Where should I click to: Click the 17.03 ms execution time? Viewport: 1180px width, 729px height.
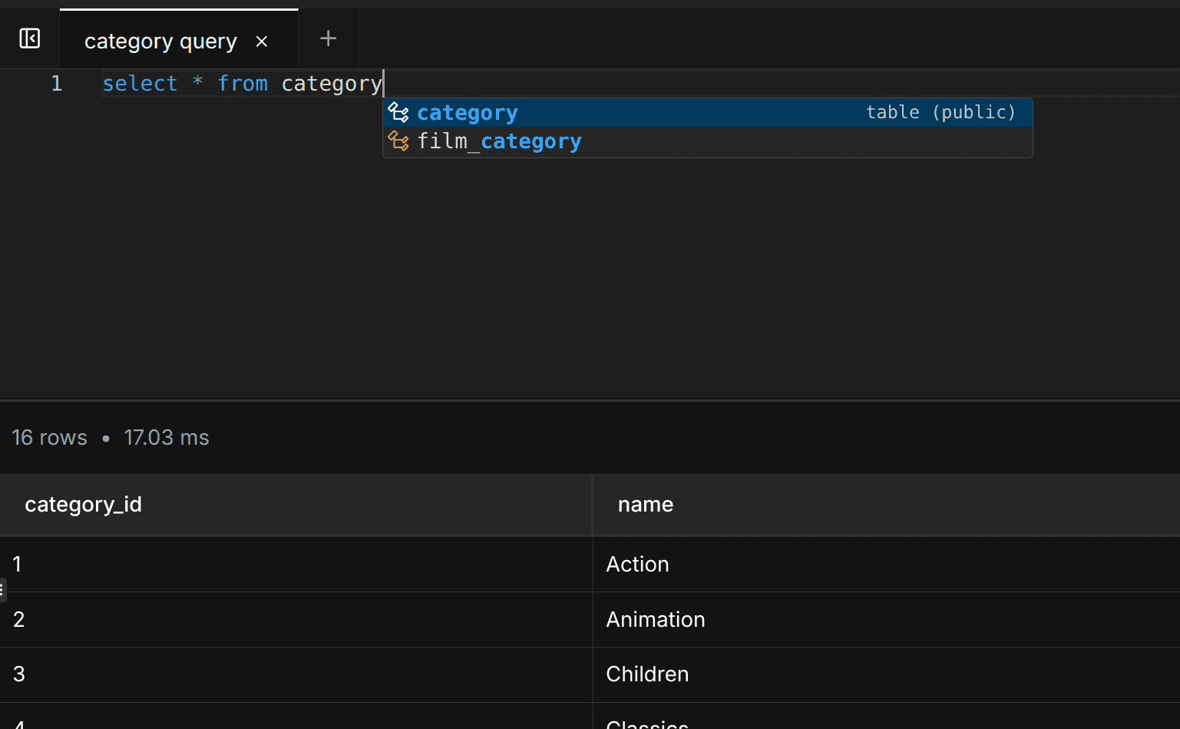(167, 437)
